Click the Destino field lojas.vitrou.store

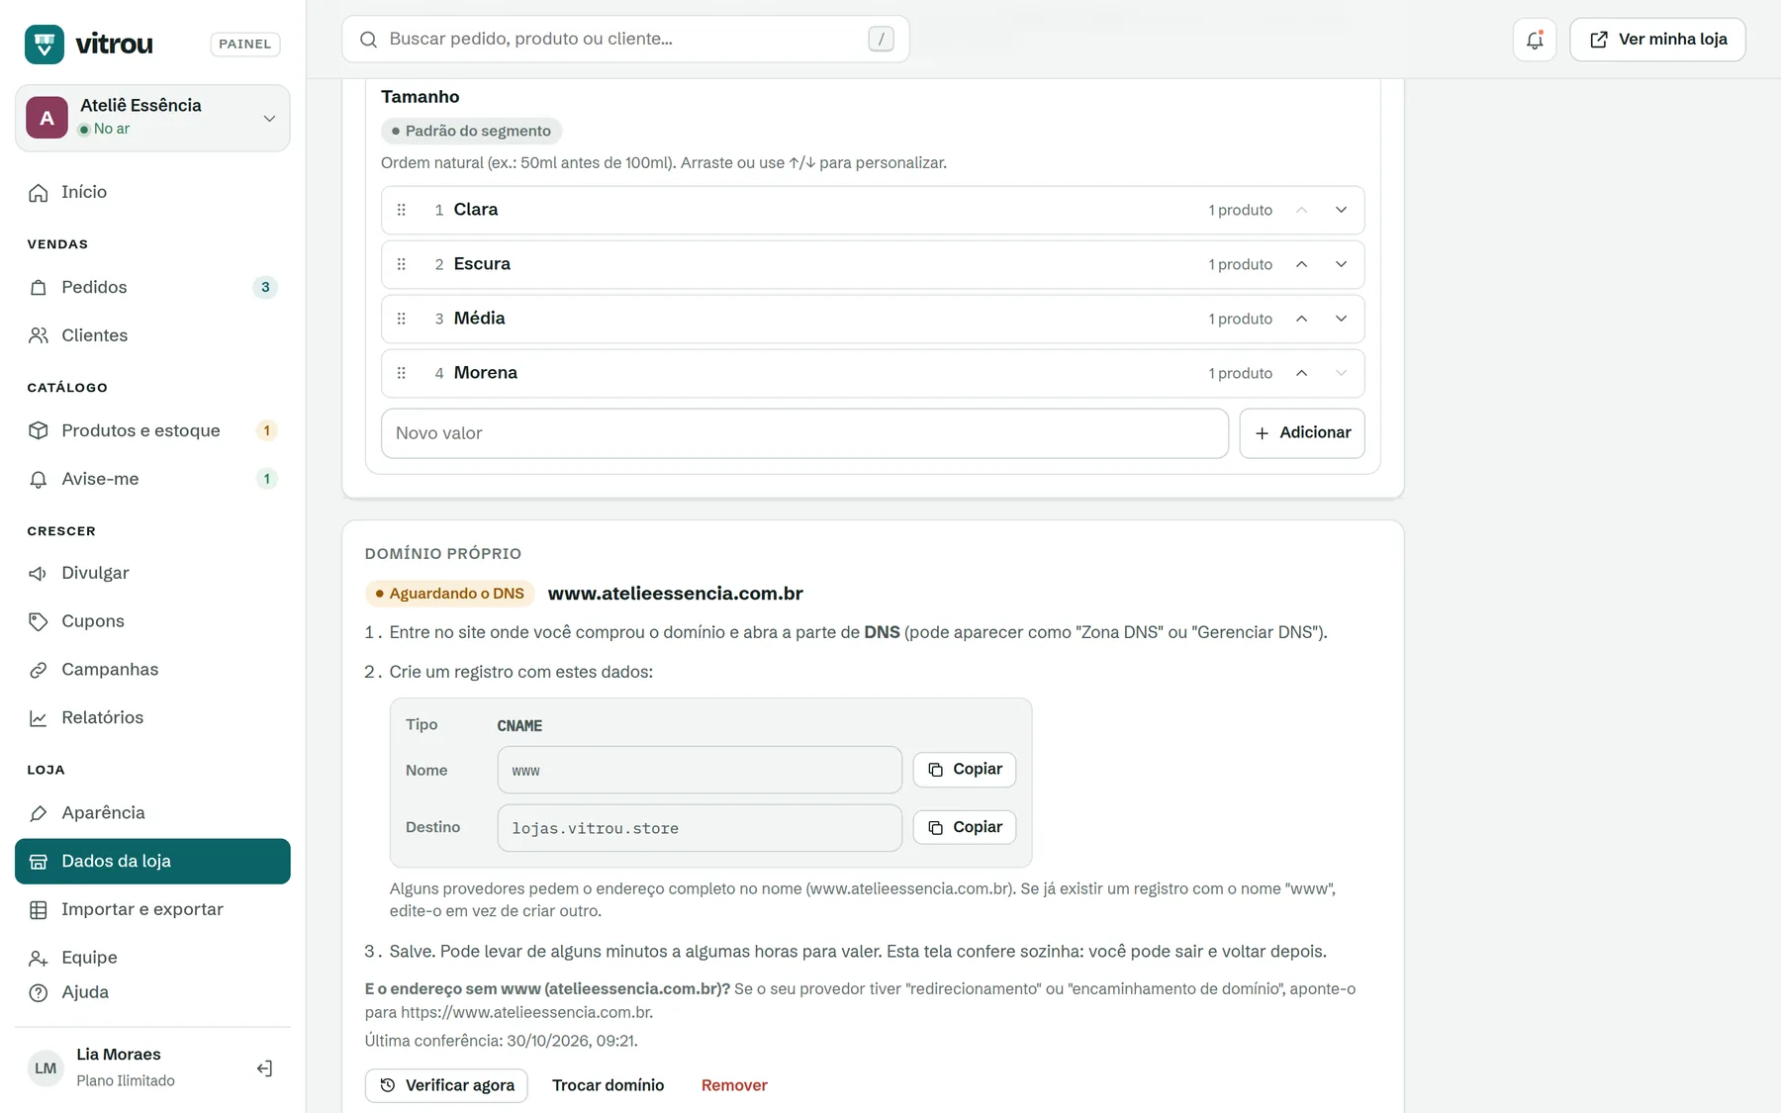tap(700, 828)
